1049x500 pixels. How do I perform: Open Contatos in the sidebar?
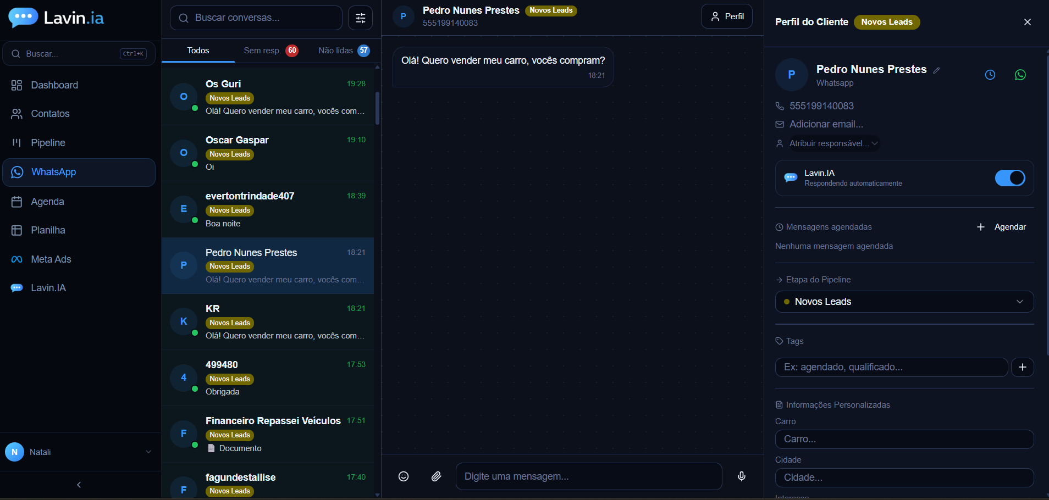coord(79,114)
